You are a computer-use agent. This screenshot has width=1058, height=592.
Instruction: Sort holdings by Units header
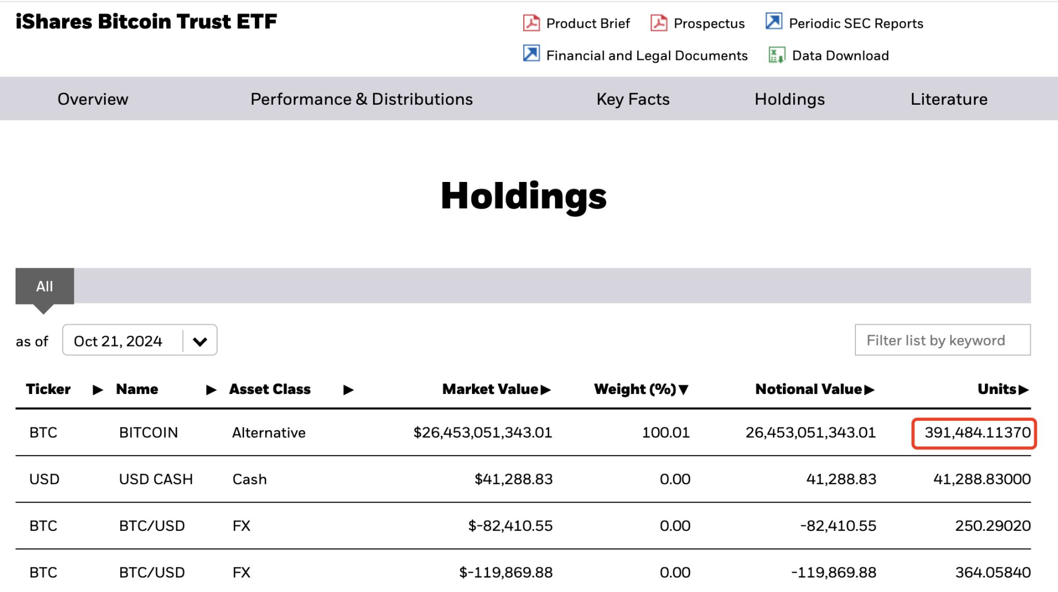(x=1002, y=390)
